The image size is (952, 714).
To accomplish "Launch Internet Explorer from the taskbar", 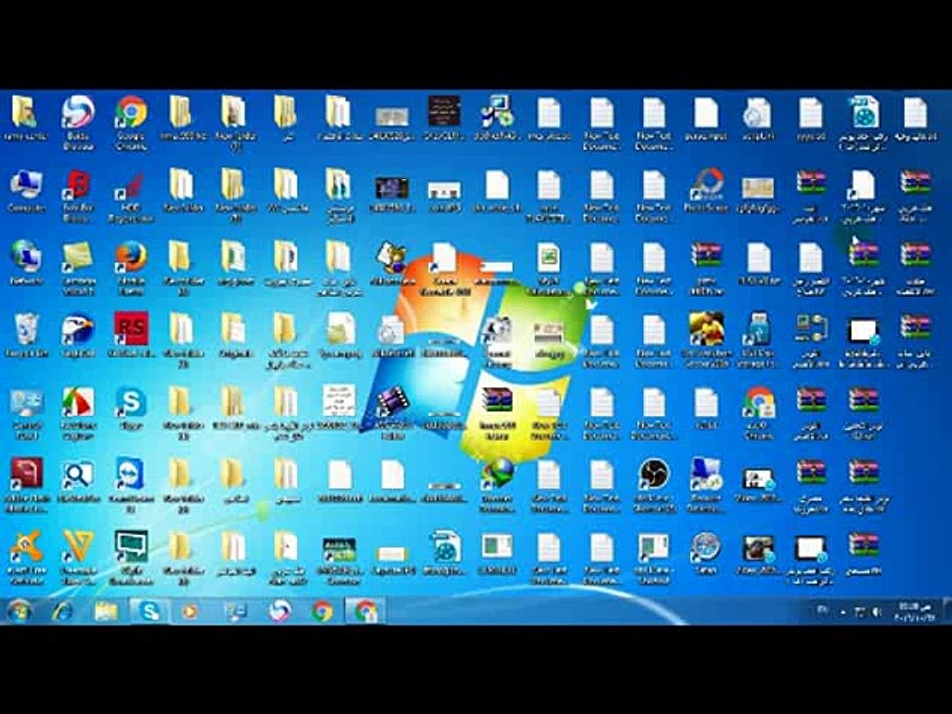I will (x=62, y=611).
